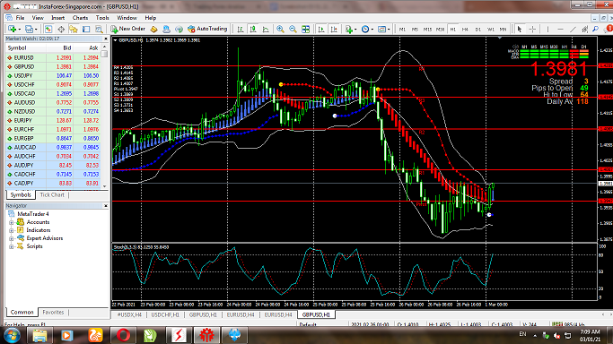613x344 pixels.
Task: Select USDJPY row in Market Watch
Action: tap(53, 75)
